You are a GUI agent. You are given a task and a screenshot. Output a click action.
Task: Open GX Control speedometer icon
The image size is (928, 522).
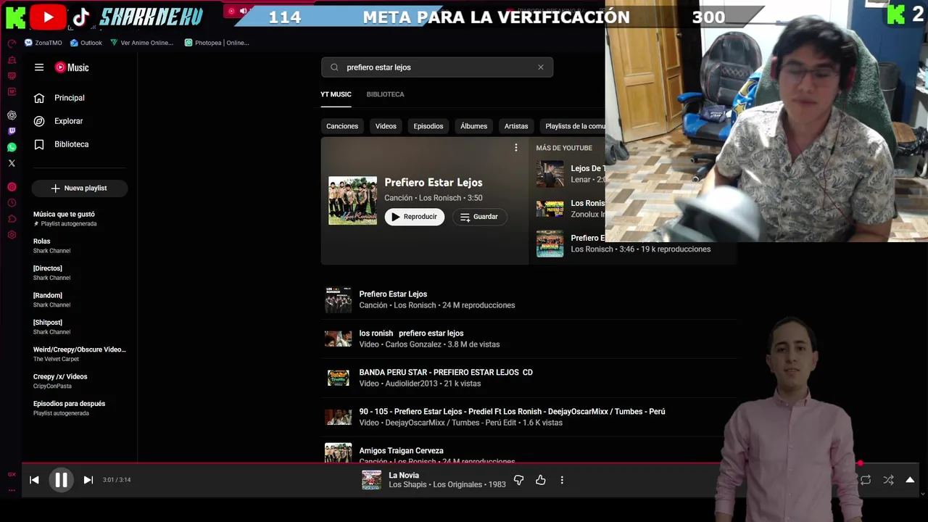[12, 43]
